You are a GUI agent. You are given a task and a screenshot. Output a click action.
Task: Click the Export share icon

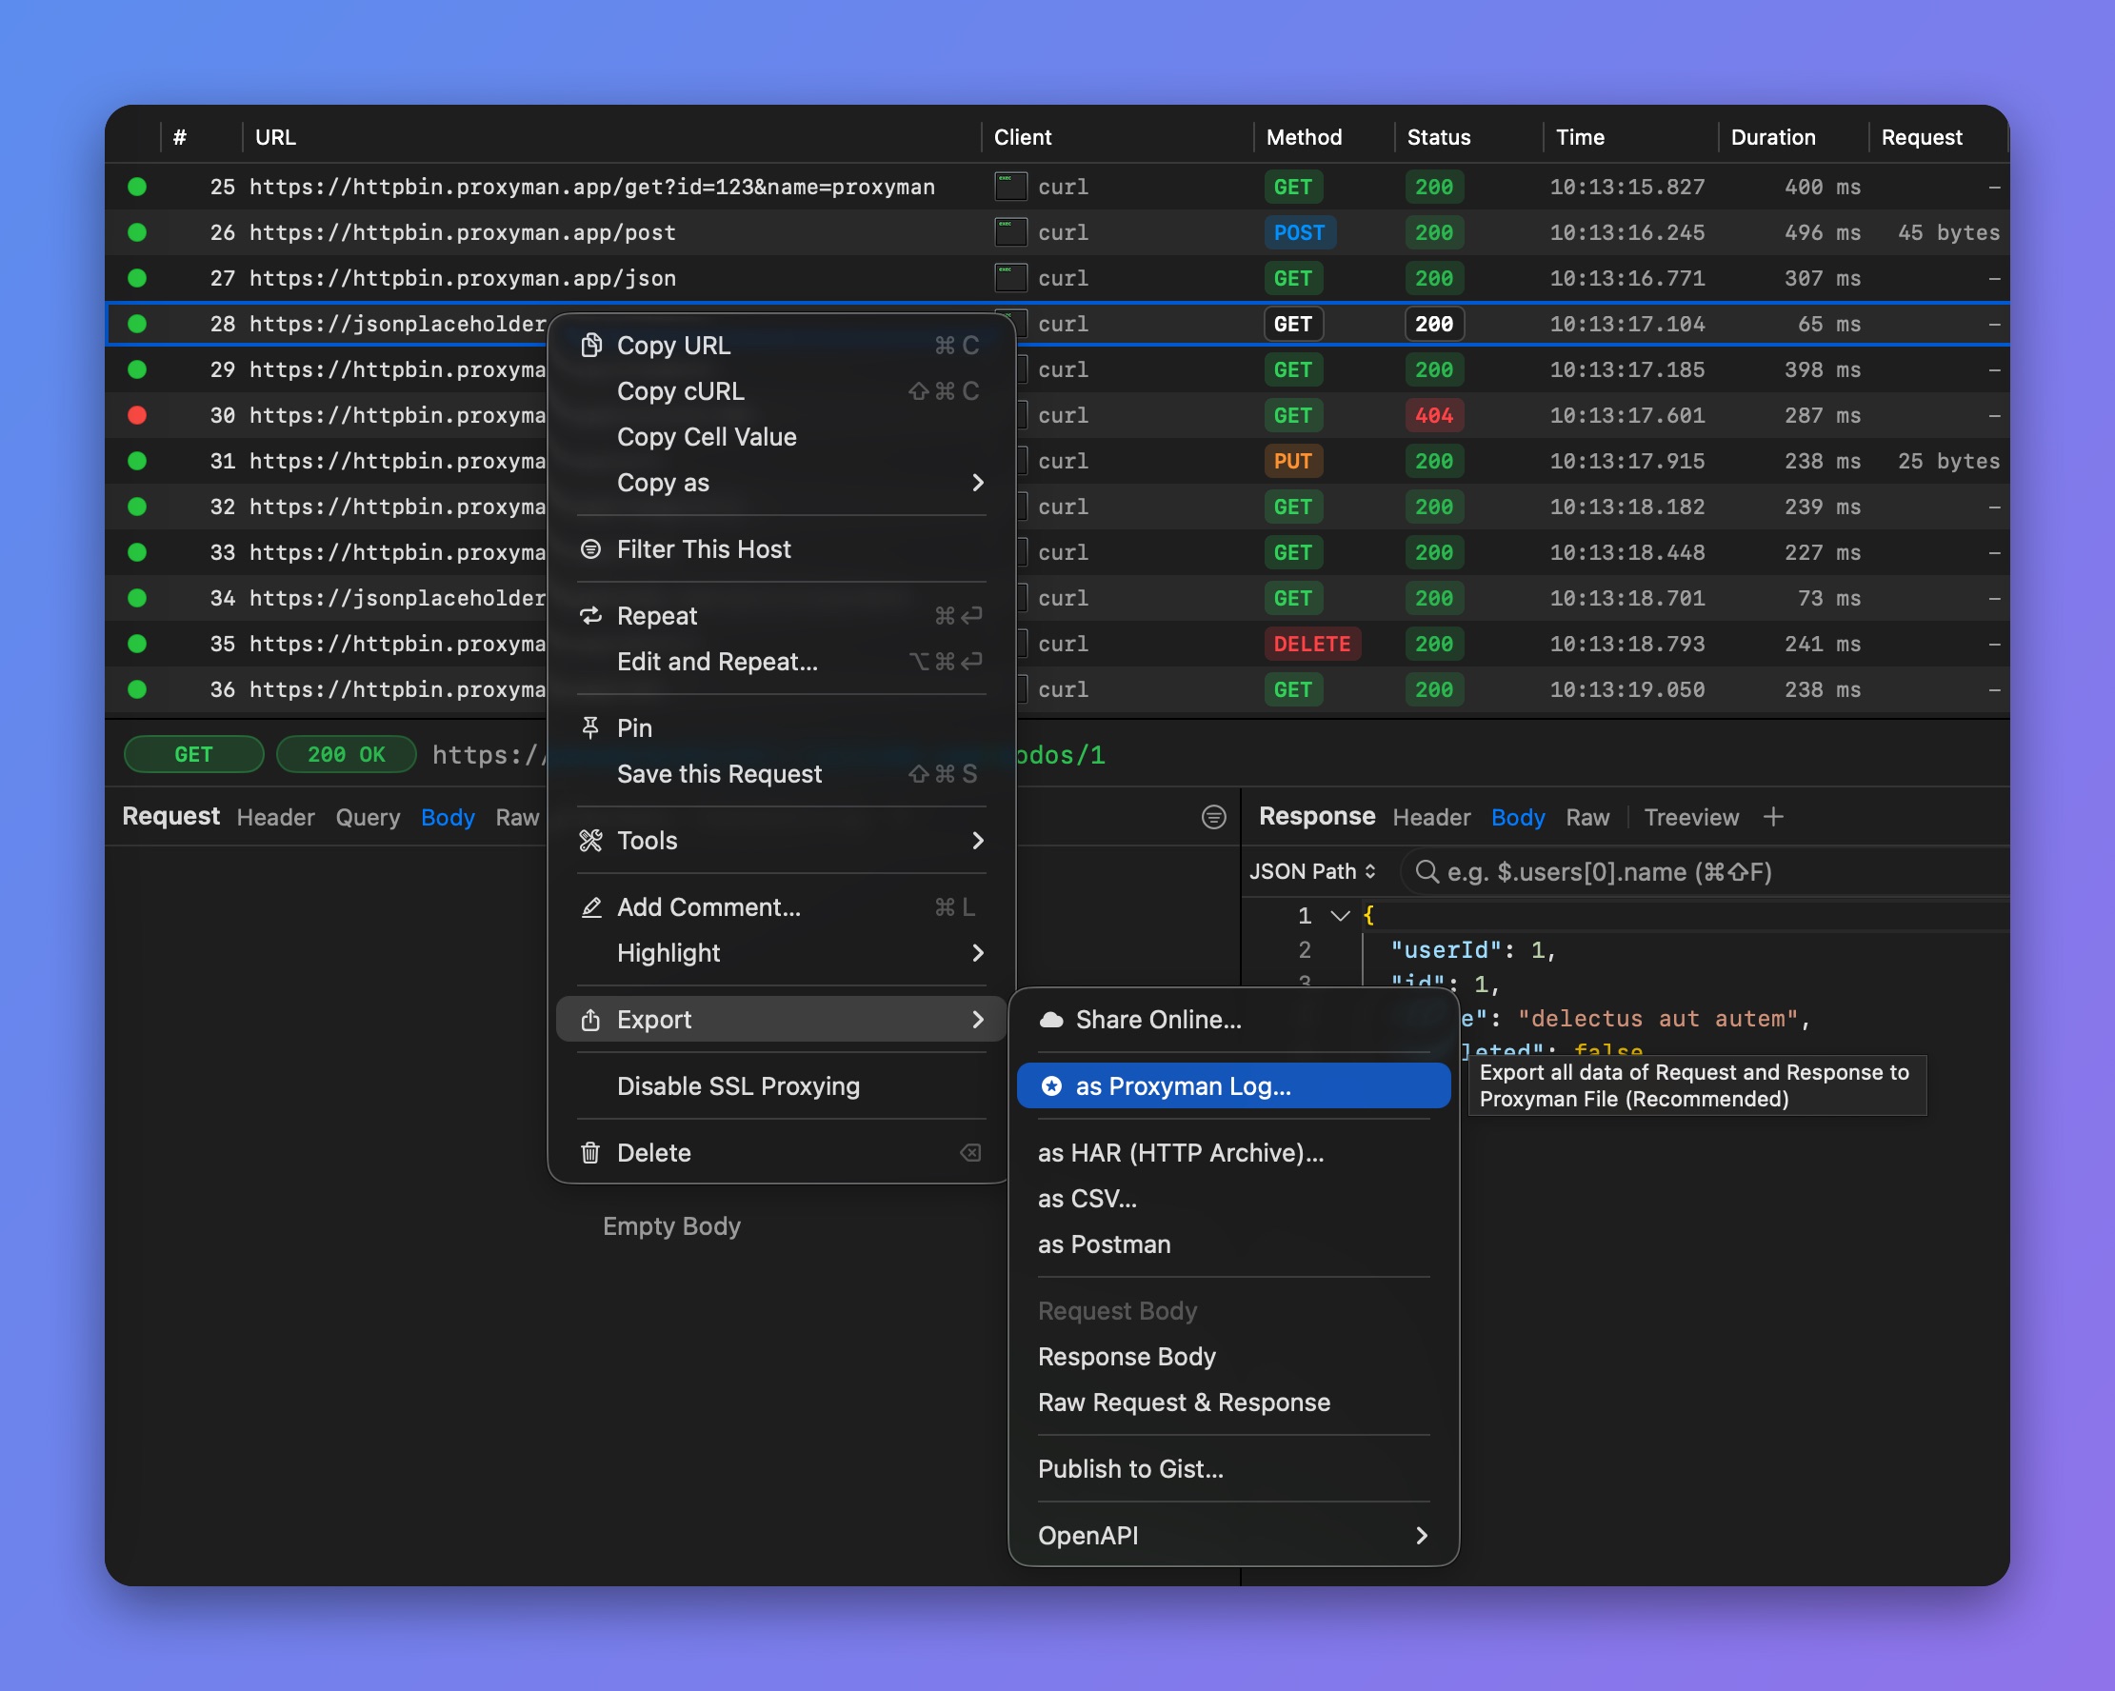(x=590, y=1020)
